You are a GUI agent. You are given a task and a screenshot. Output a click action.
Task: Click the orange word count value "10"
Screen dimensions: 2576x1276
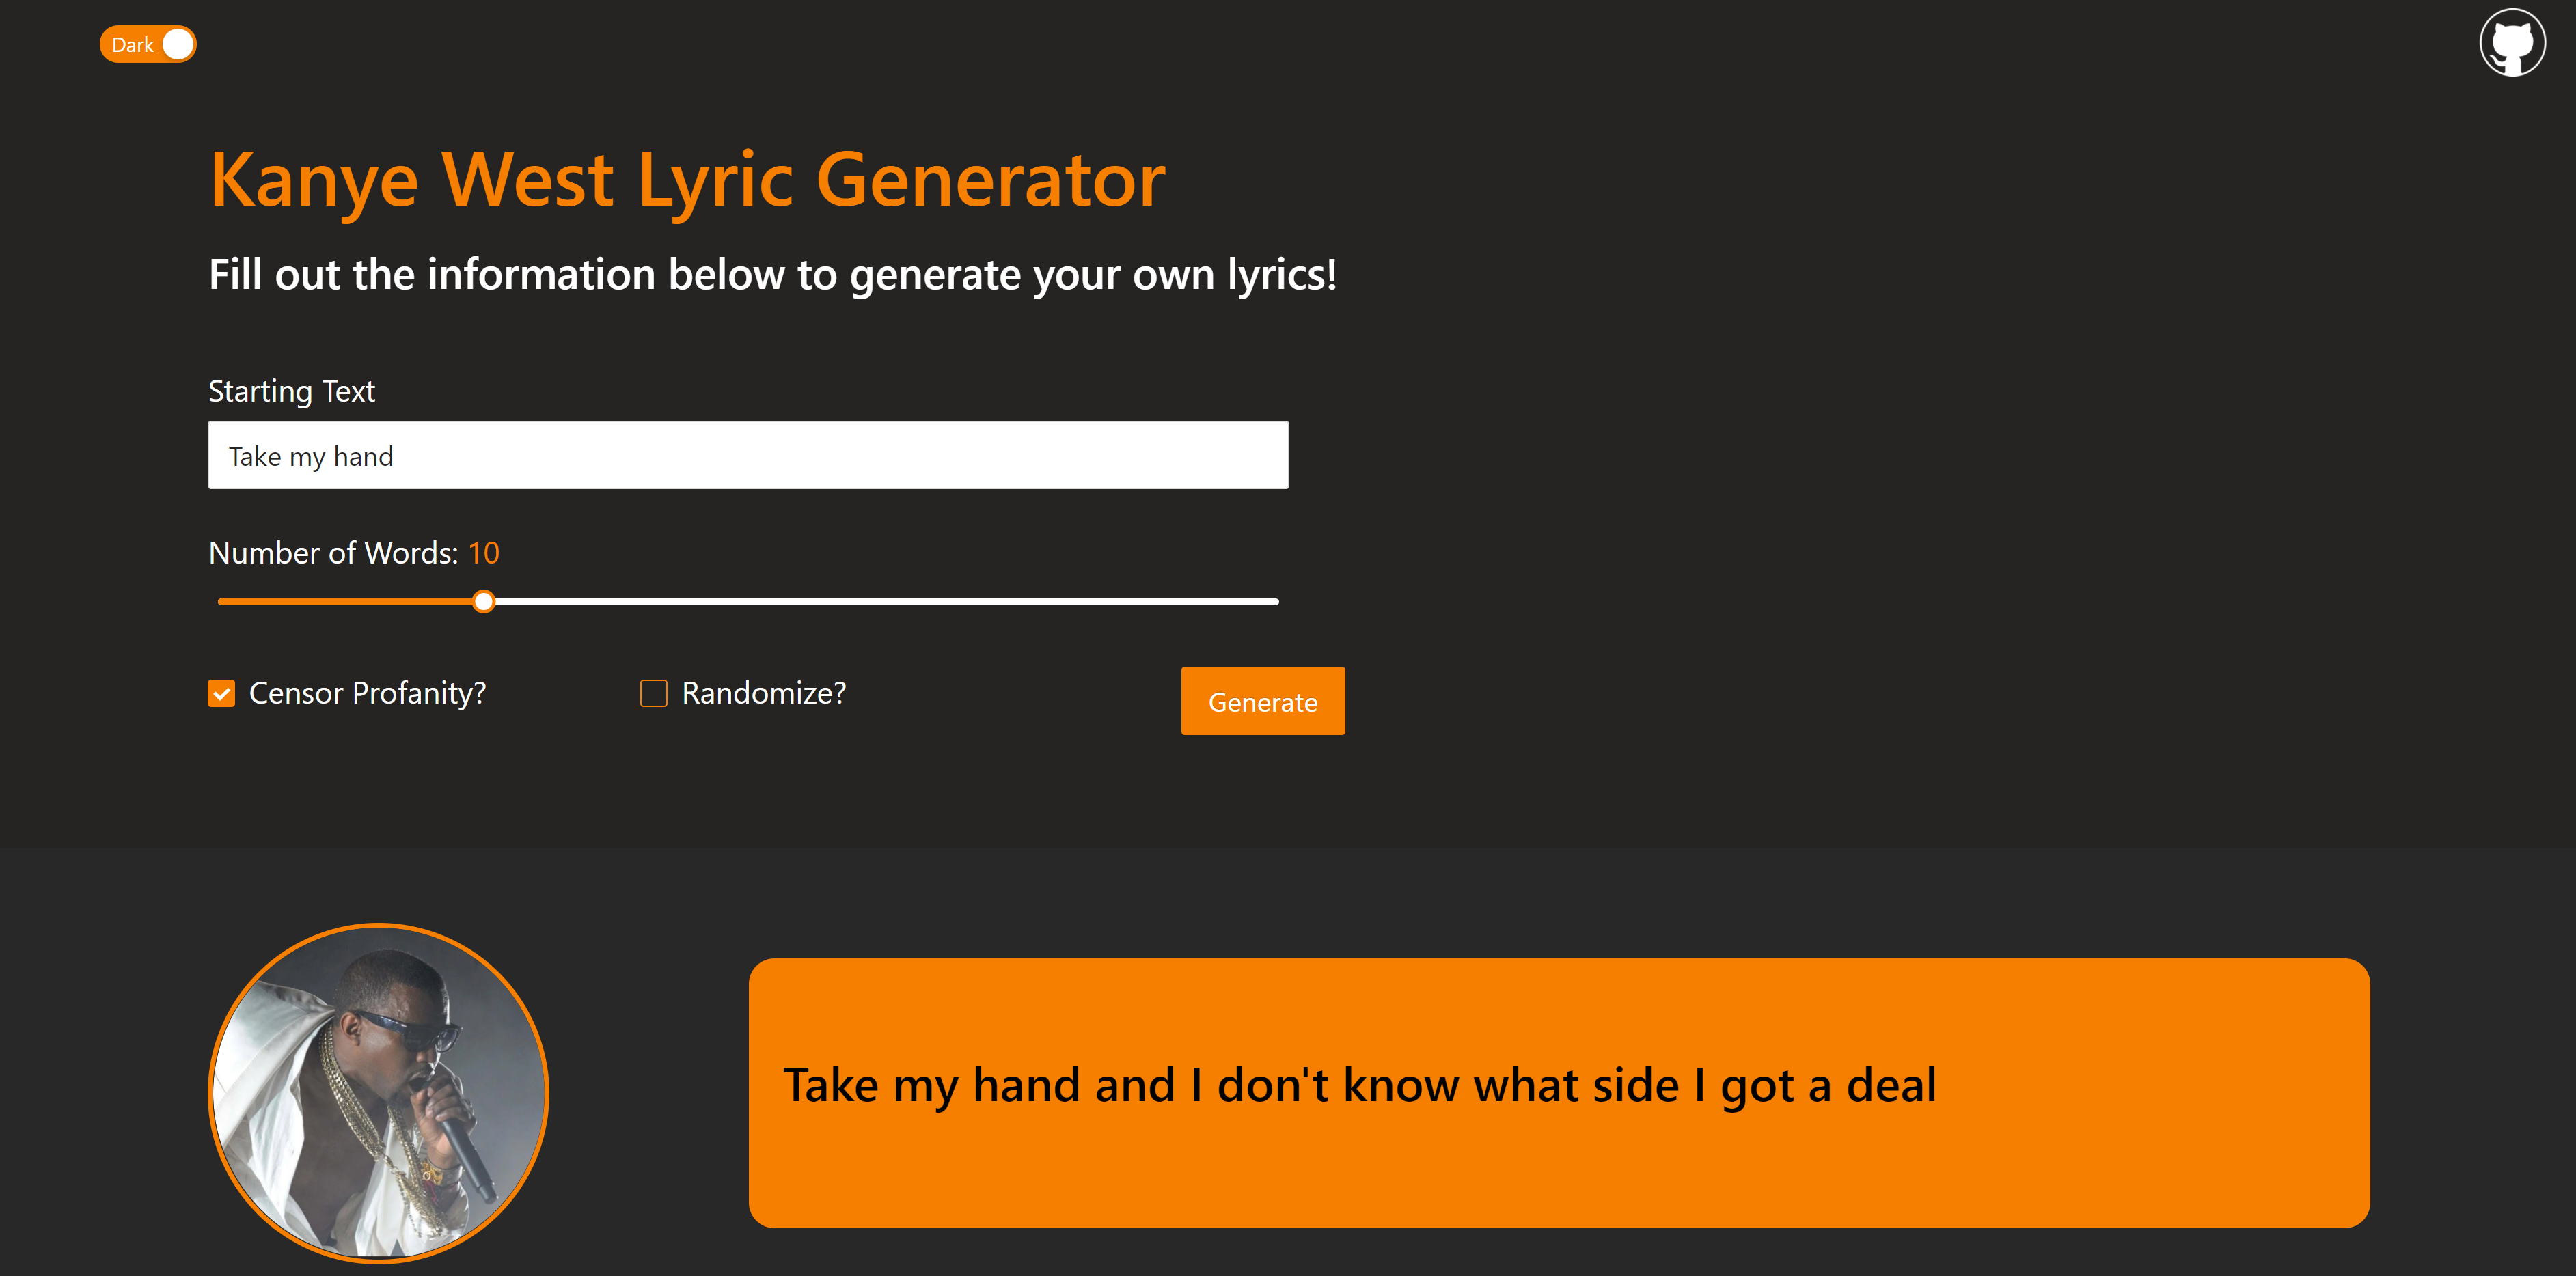coord(484,553)
